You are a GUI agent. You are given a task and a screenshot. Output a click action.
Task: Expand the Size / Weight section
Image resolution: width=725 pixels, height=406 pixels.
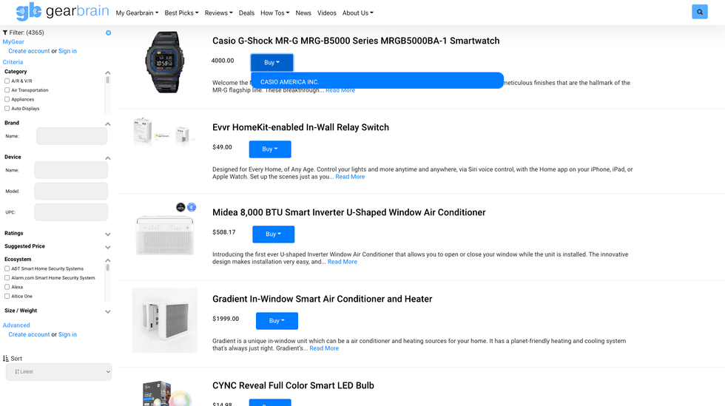pos(108,311)
